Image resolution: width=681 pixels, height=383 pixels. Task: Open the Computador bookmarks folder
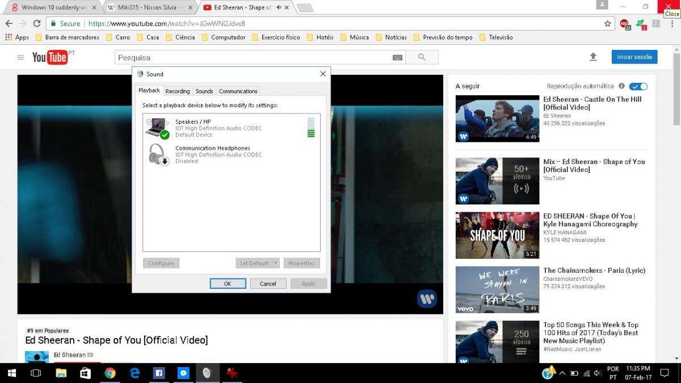click(x=223, y=37)
